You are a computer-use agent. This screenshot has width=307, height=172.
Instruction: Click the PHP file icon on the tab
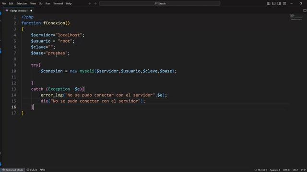(x=7, y=11)
